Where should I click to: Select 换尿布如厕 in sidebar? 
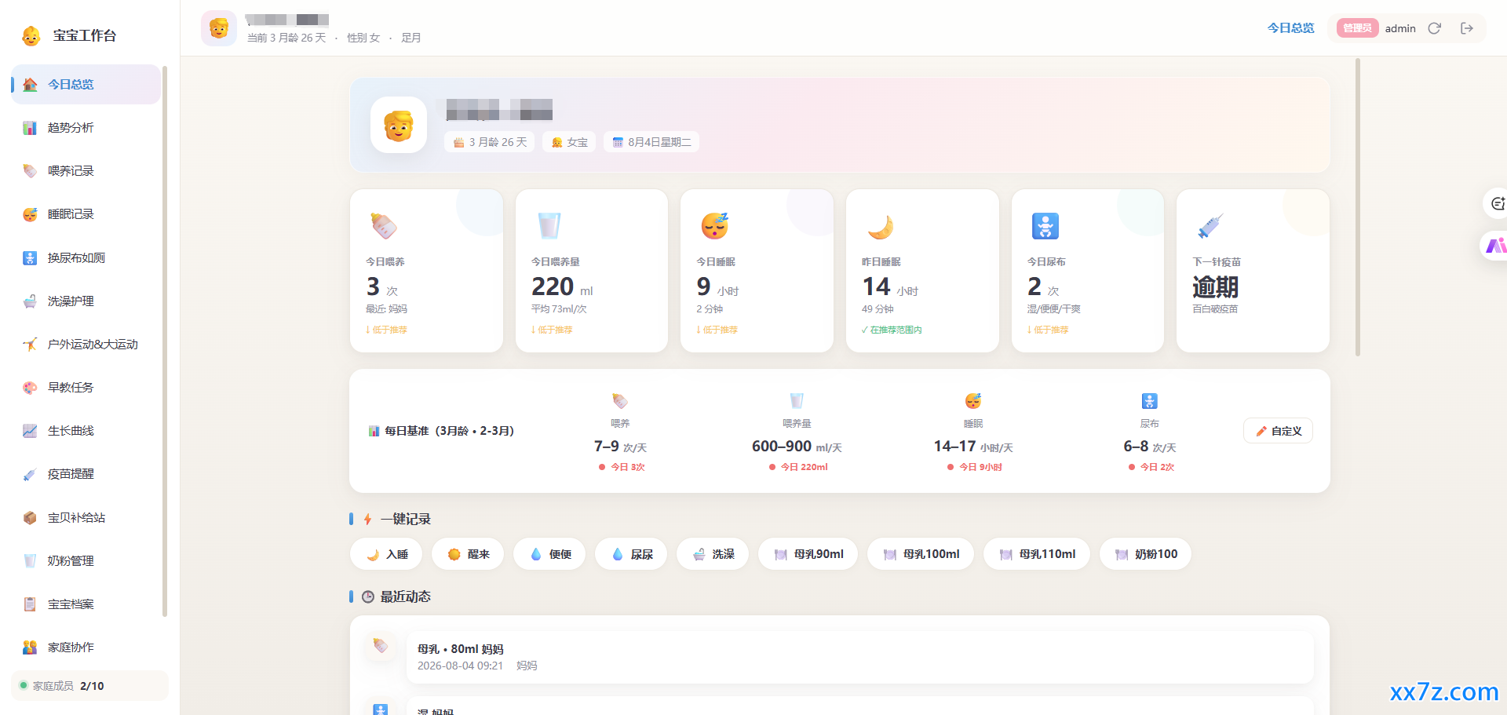point(86,257)
